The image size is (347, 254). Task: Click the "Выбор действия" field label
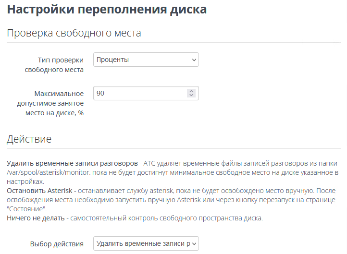click(56, 243)
